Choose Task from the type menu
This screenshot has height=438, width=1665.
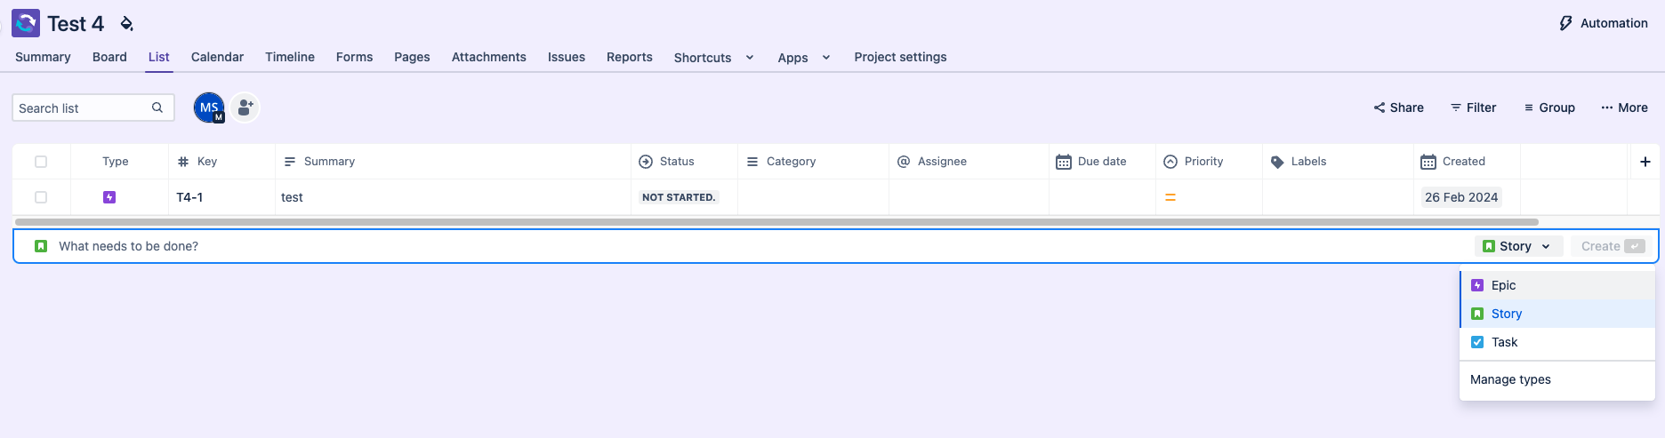point(1557,342)
